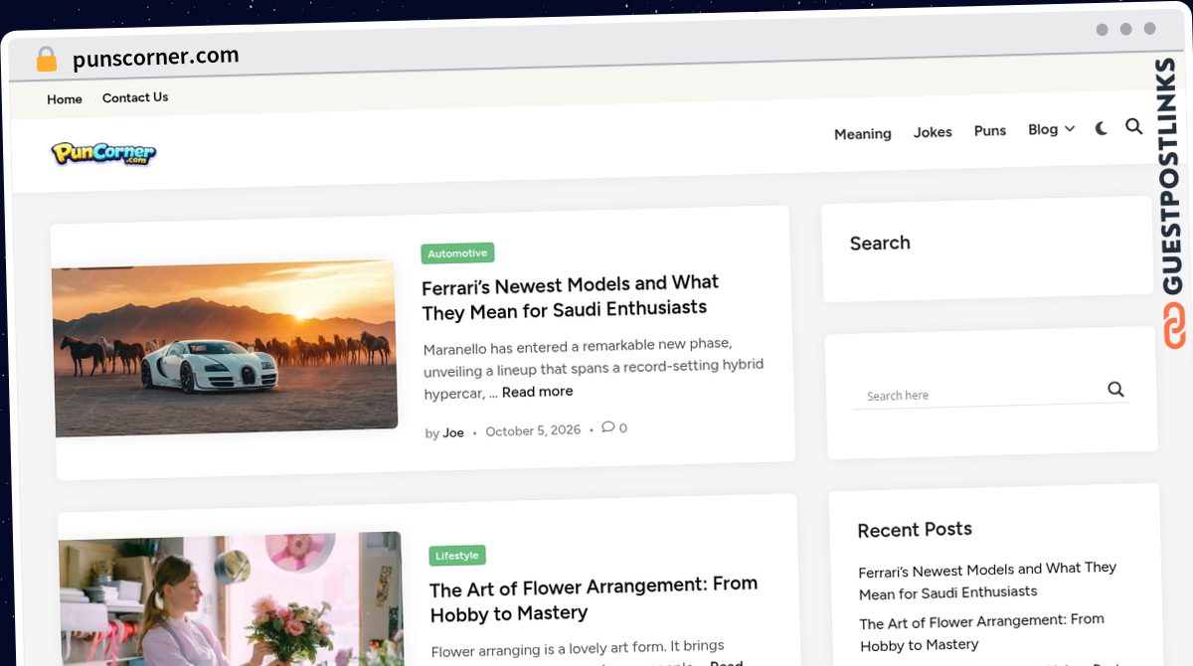1193x666 pixels.
Task: Click the Recent Posts sidebar heading
Action: 915,530
